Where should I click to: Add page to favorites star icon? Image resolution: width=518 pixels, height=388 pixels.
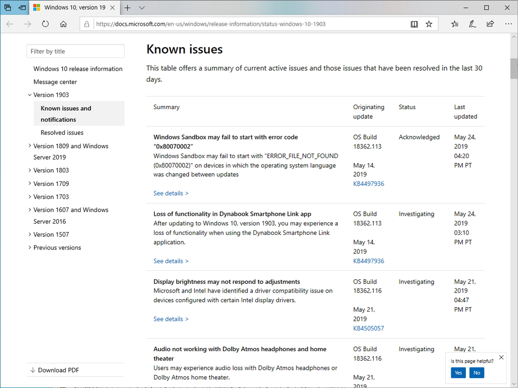tap(429, 24)
